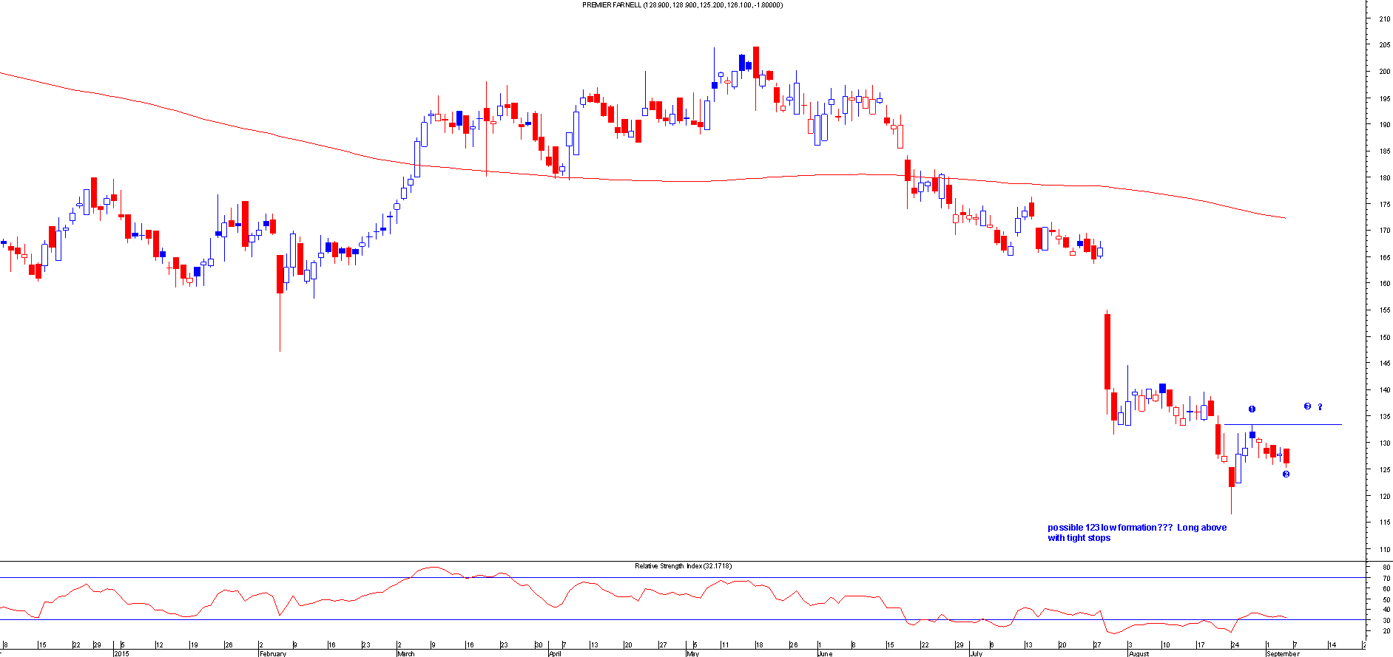Click the September label on date axis
The width and height of the screenshot is (1393, 657).
(x=1282, y=653)
